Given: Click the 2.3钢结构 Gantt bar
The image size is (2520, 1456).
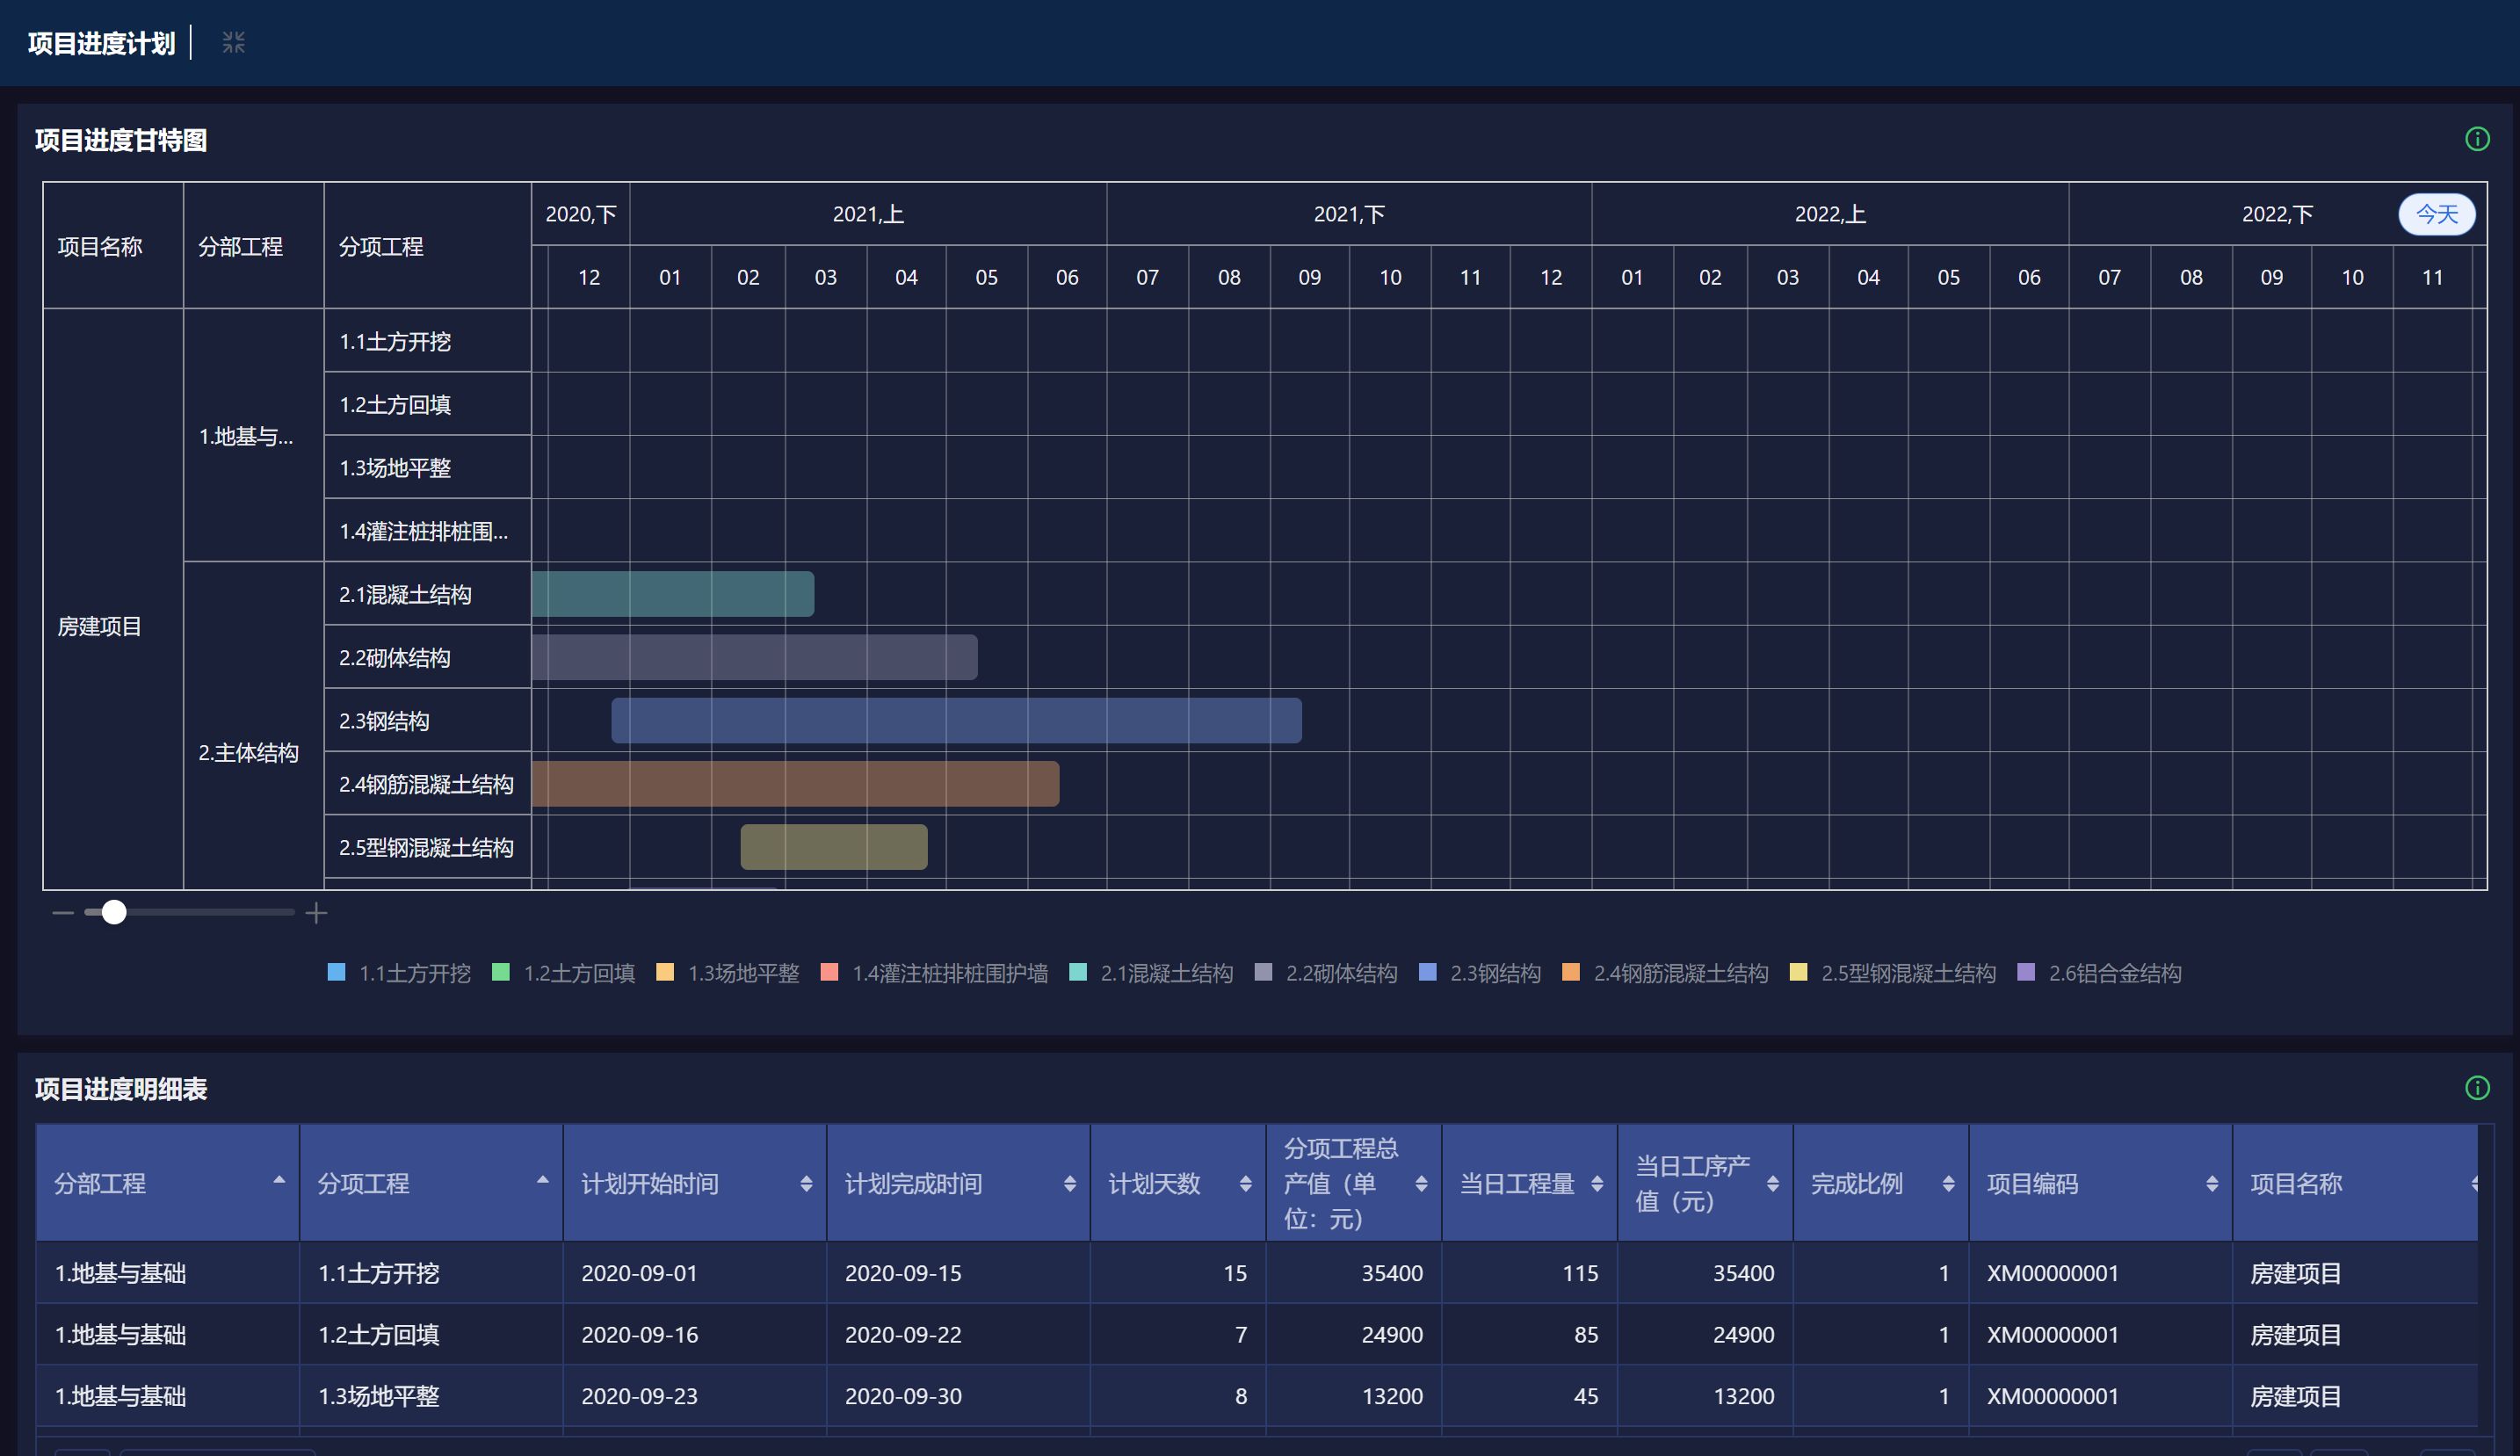Looking at the screenshot, I should click(x=955, y=721).
